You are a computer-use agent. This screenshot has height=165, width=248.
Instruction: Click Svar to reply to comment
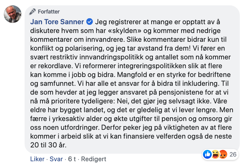point(57,159)
